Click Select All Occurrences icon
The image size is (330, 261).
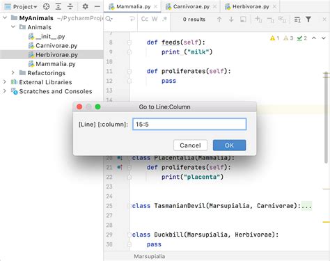click(282, 19)
